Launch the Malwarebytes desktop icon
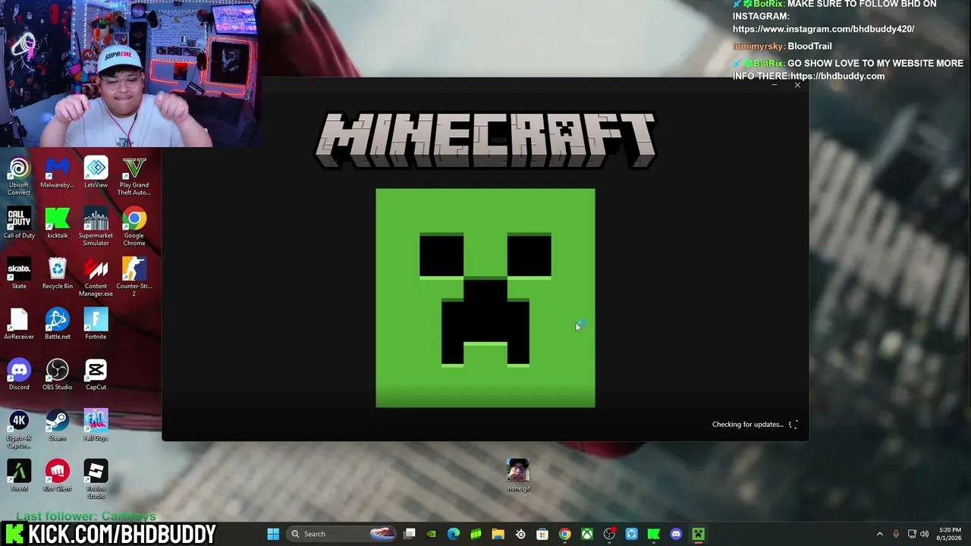The image size is (971, 546). click(58, 173)
